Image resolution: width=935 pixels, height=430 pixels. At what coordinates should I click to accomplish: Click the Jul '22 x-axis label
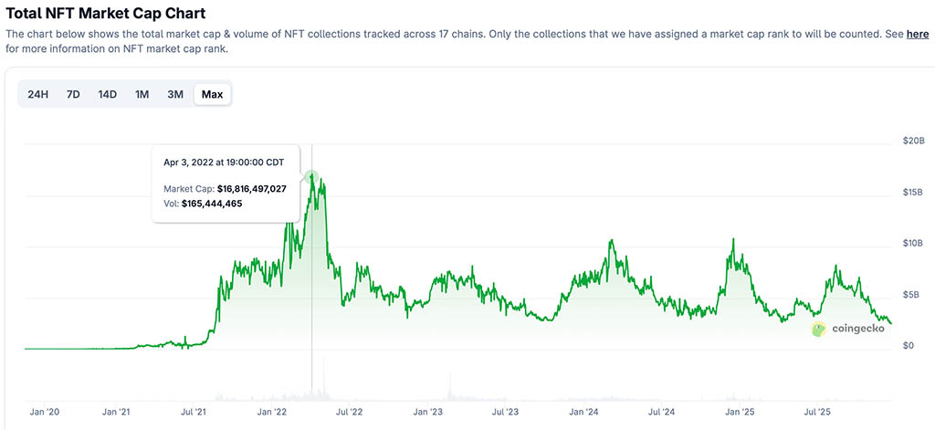click(351, 413)
